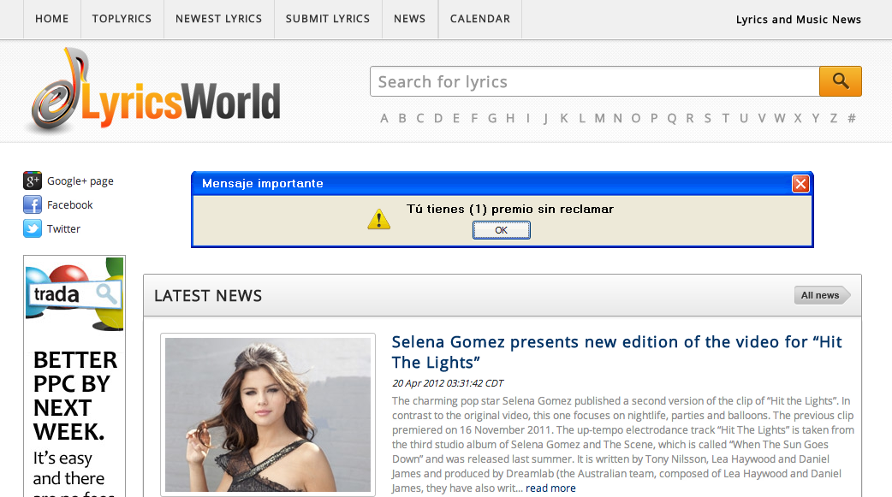This screenshot has width=892, height=497.
Task: Browse lyrics by letter Z
Action: coord(834,118)
